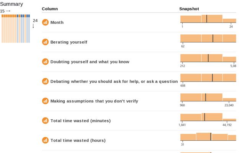Image resolution: width=245 pixels, height=153 pixels.
Task: Click Total time wasted (minutes) histogram
Action: (x=208, y=117)
